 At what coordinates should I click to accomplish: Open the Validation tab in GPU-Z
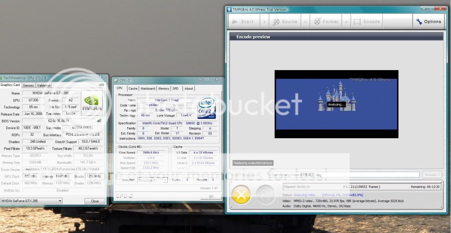click(x=44, y=85)
